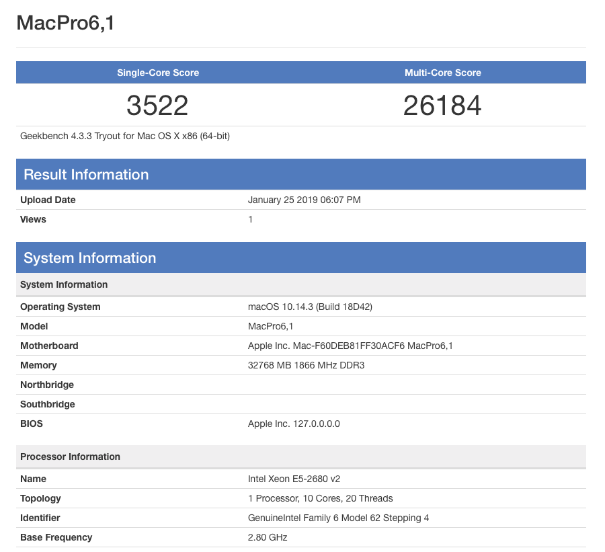Screen dimensions: 605x552
Task: Click the Views label
Action: point(33,219)
